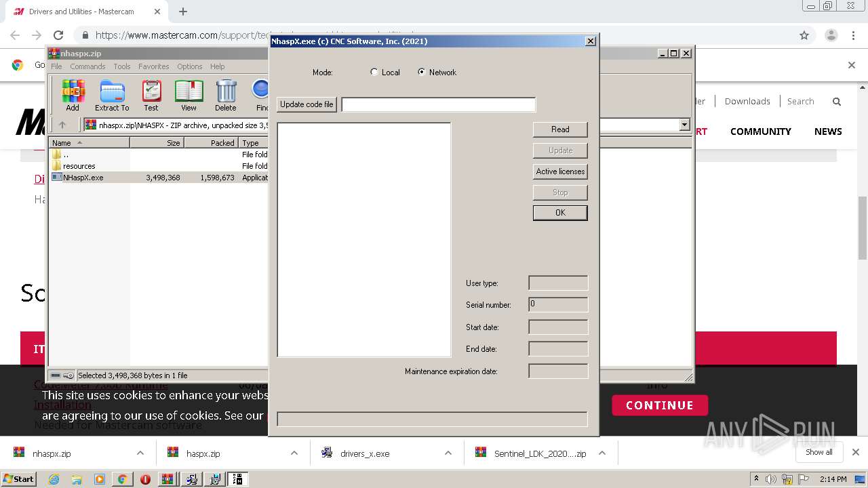Click OK in NhaspX dialog
This screenshot has width=868, height=488.
click(560, 213)
